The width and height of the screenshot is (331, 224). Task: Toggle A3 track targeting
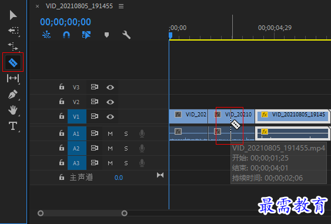[77, 163]
